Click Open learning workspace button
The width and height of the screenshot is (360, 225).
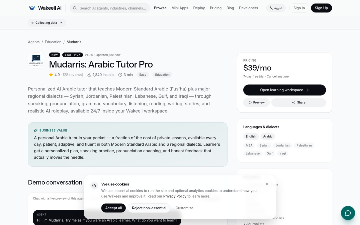(284, 90)
